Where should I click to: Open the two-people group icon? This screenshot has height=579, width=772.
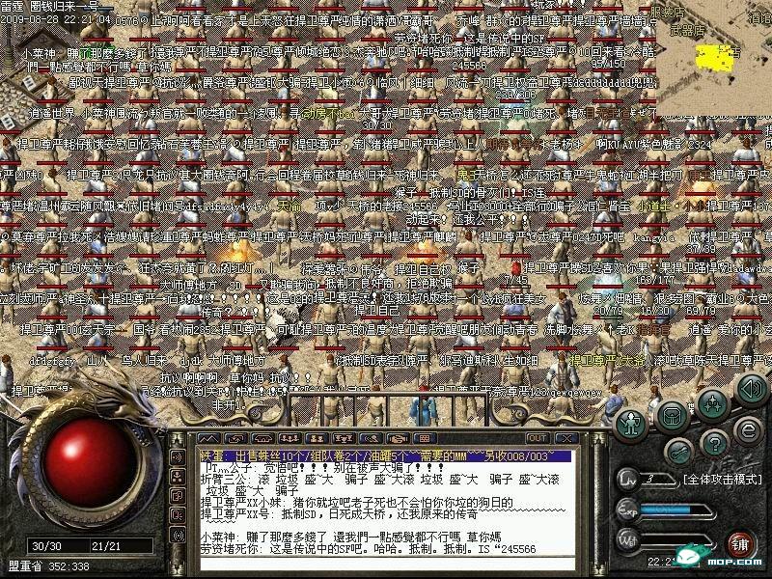point(317,438)
